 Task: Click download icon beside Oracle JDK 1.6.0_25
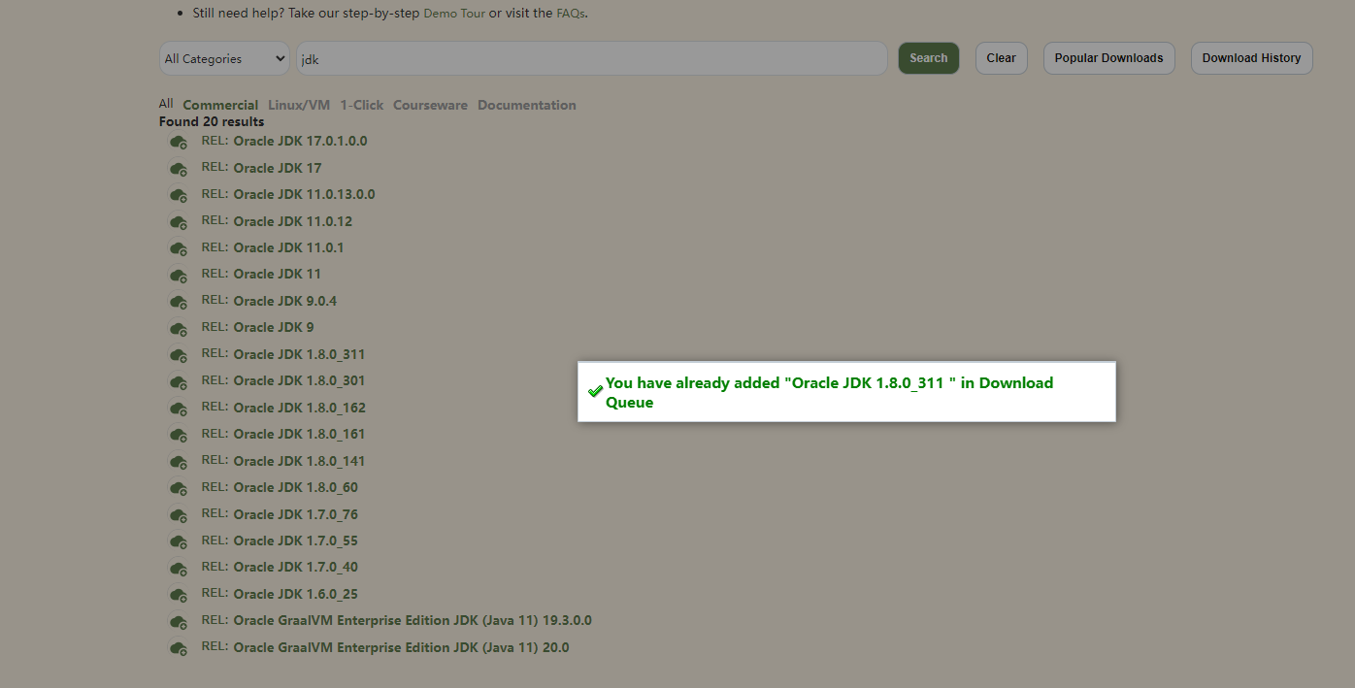(178, 595)
